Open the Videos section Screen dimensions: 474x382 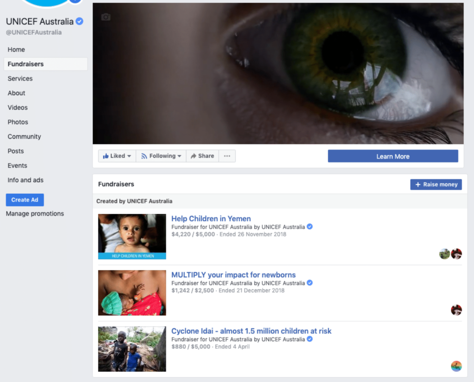coord(18,108)
